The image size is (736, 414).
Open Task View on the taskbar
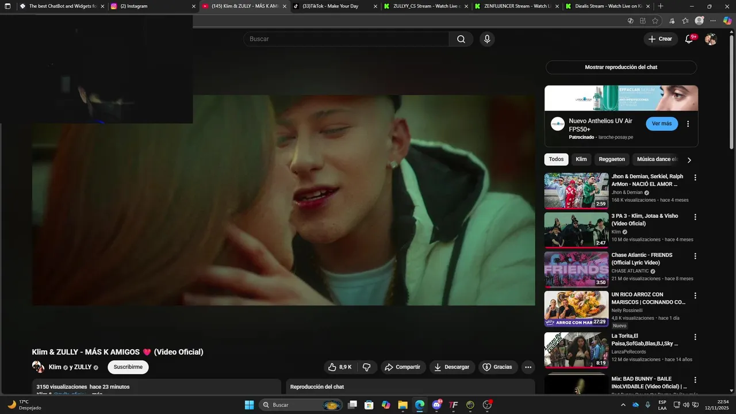pos(352,405)
